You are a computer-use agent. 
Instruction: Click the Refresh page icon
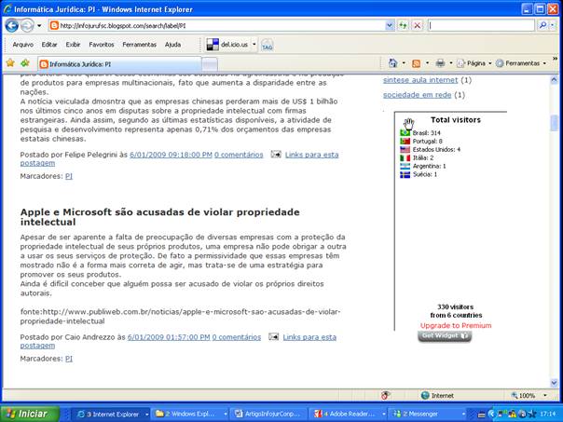tap(402, 25)
